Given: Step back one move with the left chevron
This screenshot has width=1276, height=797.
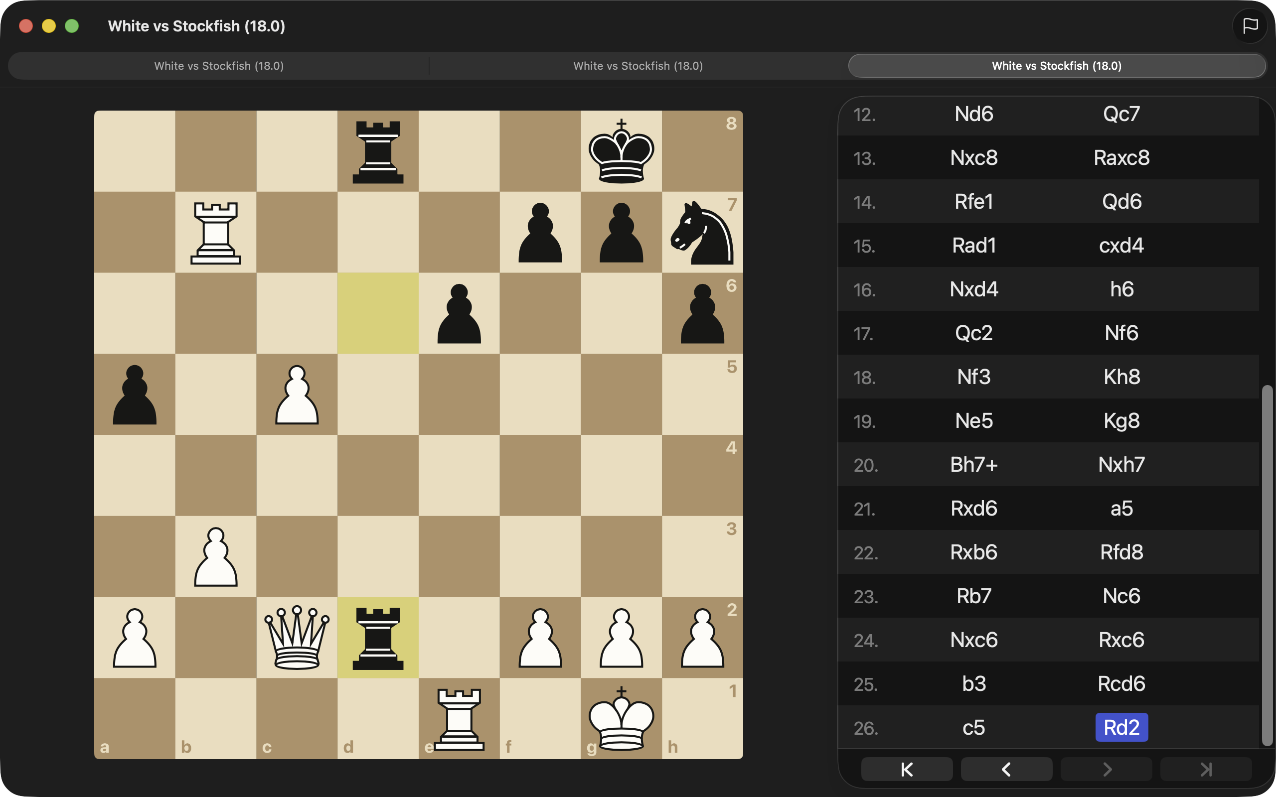Looking at the screenshot, I should click(x=1006, y=769).
